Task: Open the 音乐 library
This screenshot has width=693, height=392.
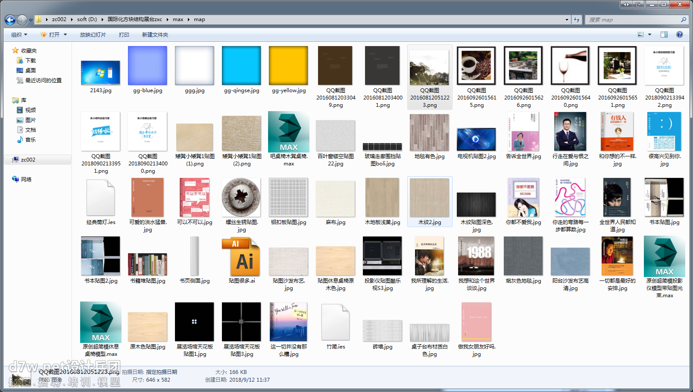Action: [26, 140]
